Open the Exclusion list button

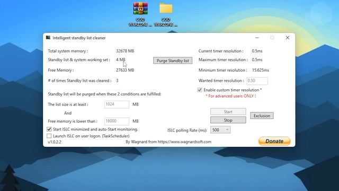[262, 116]
